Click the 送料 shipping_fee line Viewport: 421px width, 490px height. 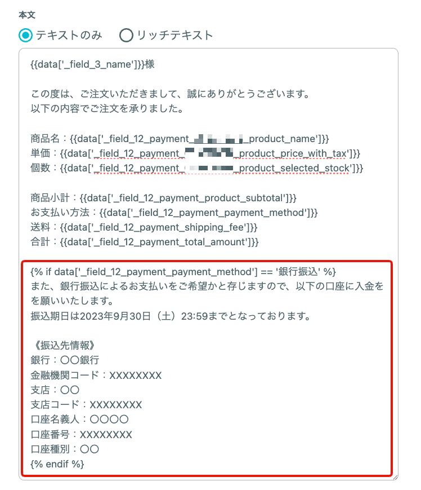(144, 227)
